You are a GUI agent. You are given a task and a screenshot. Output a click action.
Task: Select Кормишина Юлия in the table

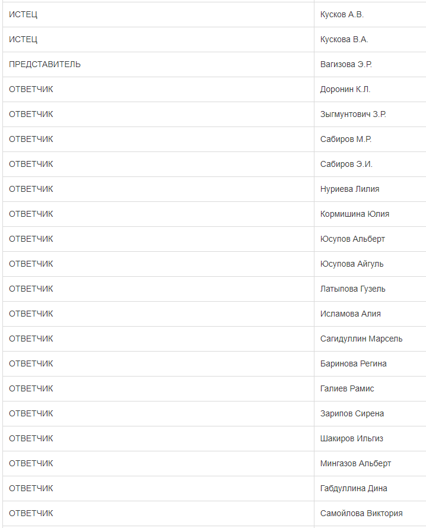(x=355, y=214)
